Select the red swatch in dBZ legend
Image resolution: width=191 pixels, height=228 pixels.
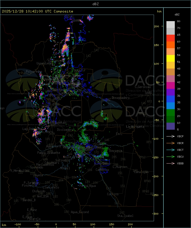[x=170, y=38]
